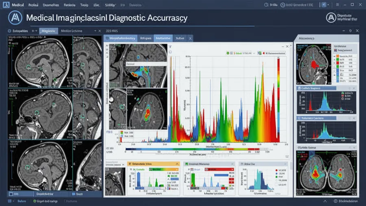The image size is (366, 206).
Task: Click the app logo icon beside Medical menu
Action: tap(6, 4)
